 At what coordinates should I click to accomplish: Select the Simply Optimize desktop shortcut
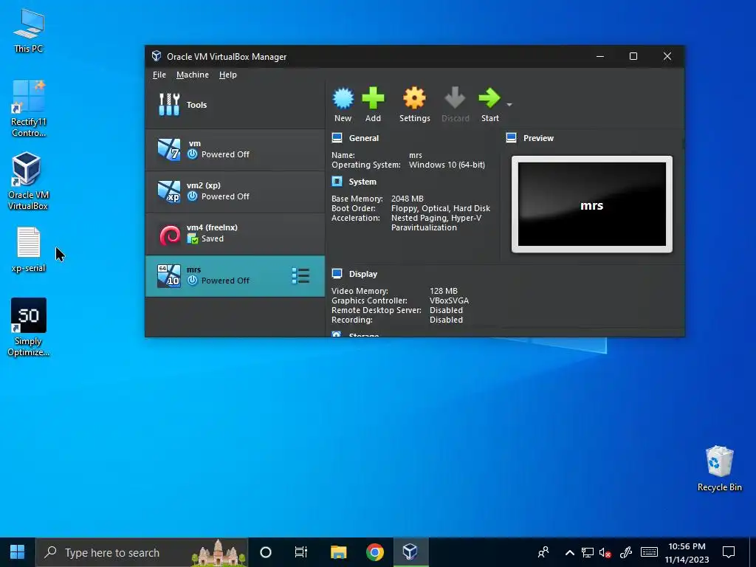(x=29, y=328)
